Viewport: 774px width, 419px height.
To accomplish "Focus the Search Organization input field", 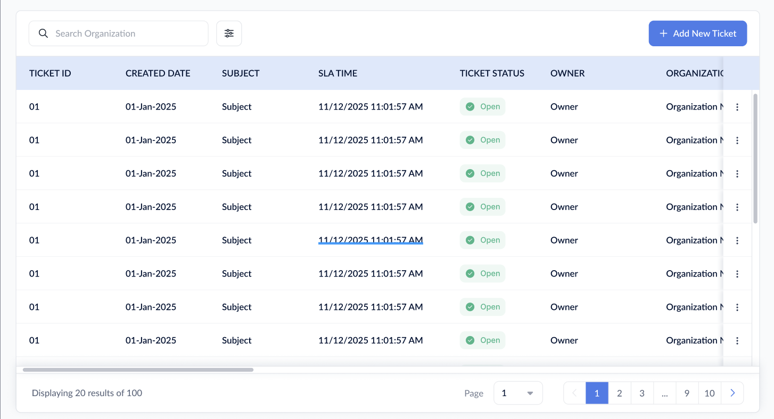I will click(x=128, y=33).
